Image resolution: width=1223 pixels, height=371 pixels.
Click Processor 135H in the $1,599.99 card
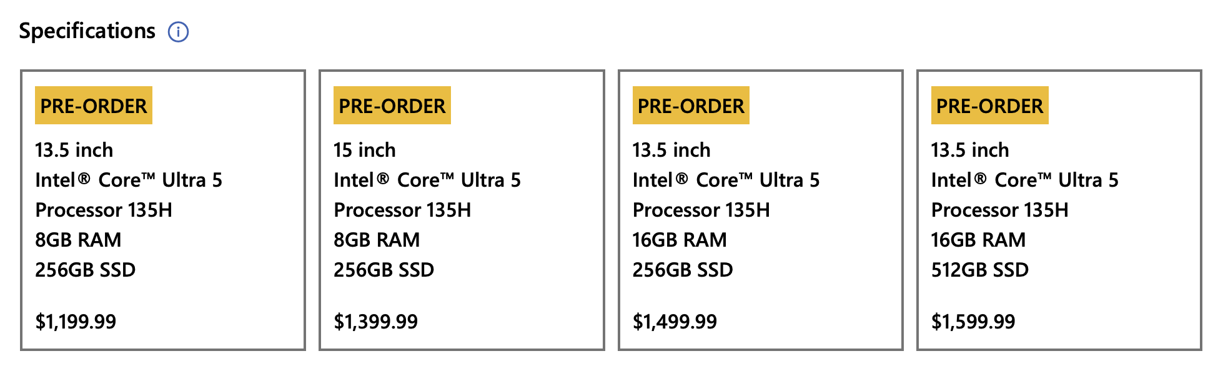(999, 210)
